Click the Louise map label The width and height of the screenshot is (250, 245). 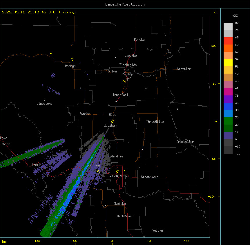[x=5, y=144]
